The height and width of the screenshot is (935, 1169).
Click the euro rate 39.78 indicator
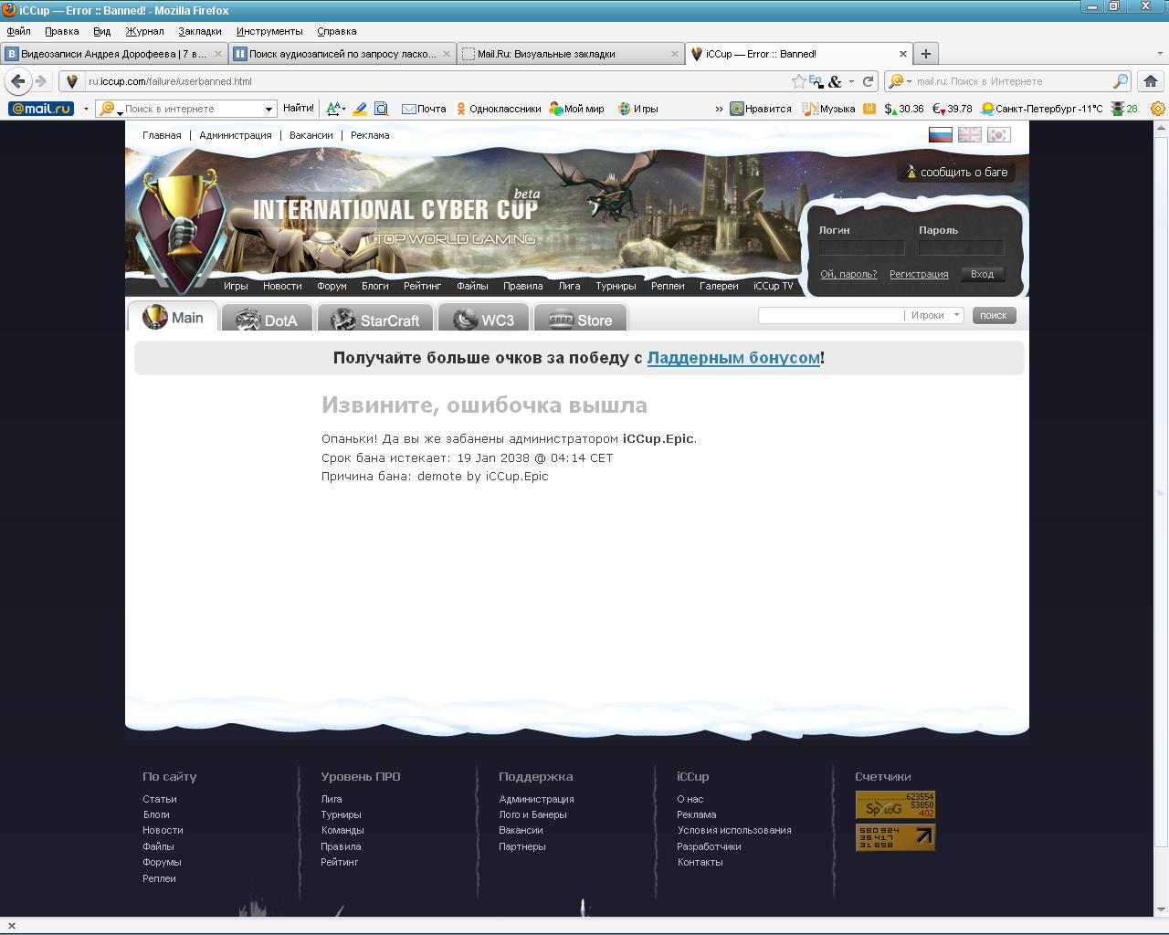pos(952,109)
